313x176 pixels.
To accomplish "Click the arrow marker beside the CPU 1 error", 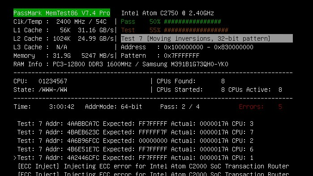I will (x=15, y=158).
